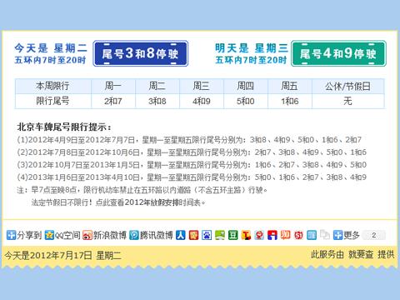Viewport: 400px width, 300px height.
Task: Click the 更多 plus icon
Action: pyautogui.click(x=337, y=235)
